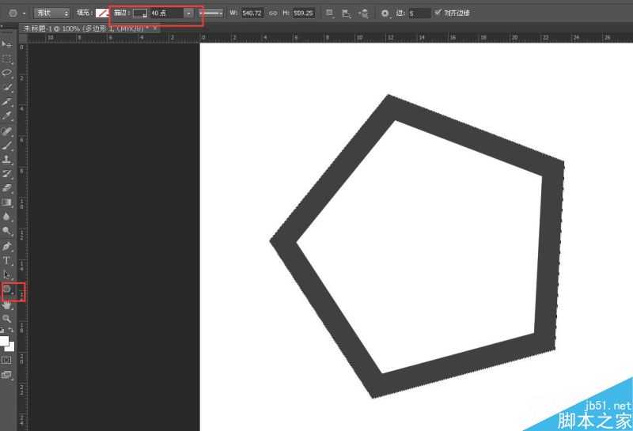Toggle Quick Mask mode button
Screen dimensions: 633x431
(7, 360)
